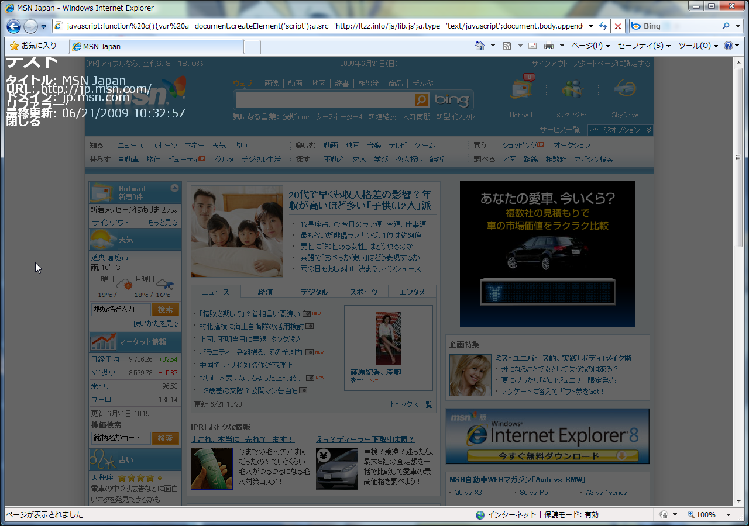Select the 経済 news tab

[265, 292]
